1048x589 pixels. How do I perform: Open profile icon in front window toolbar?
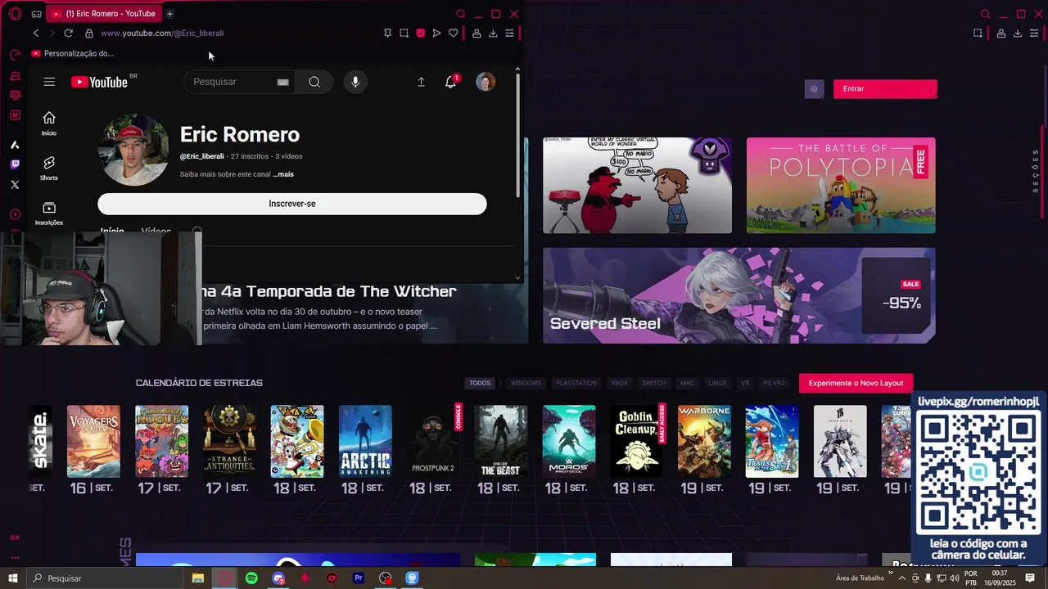477,34
